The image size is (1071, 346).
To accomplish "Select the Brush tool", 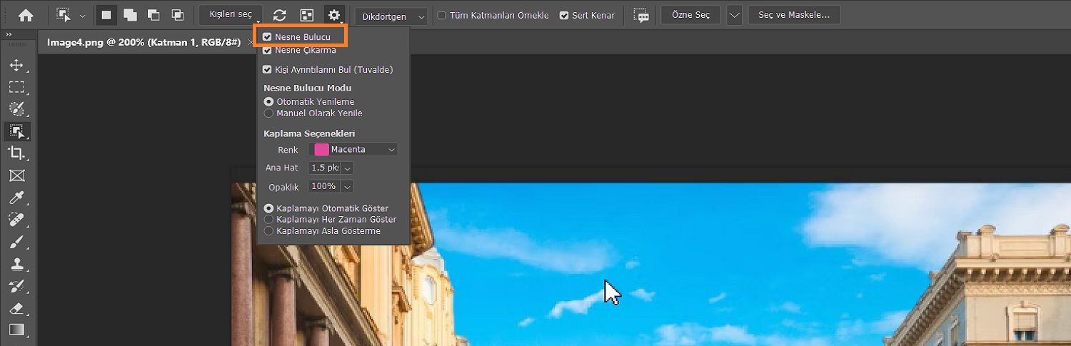I will [x=16, y=241].
